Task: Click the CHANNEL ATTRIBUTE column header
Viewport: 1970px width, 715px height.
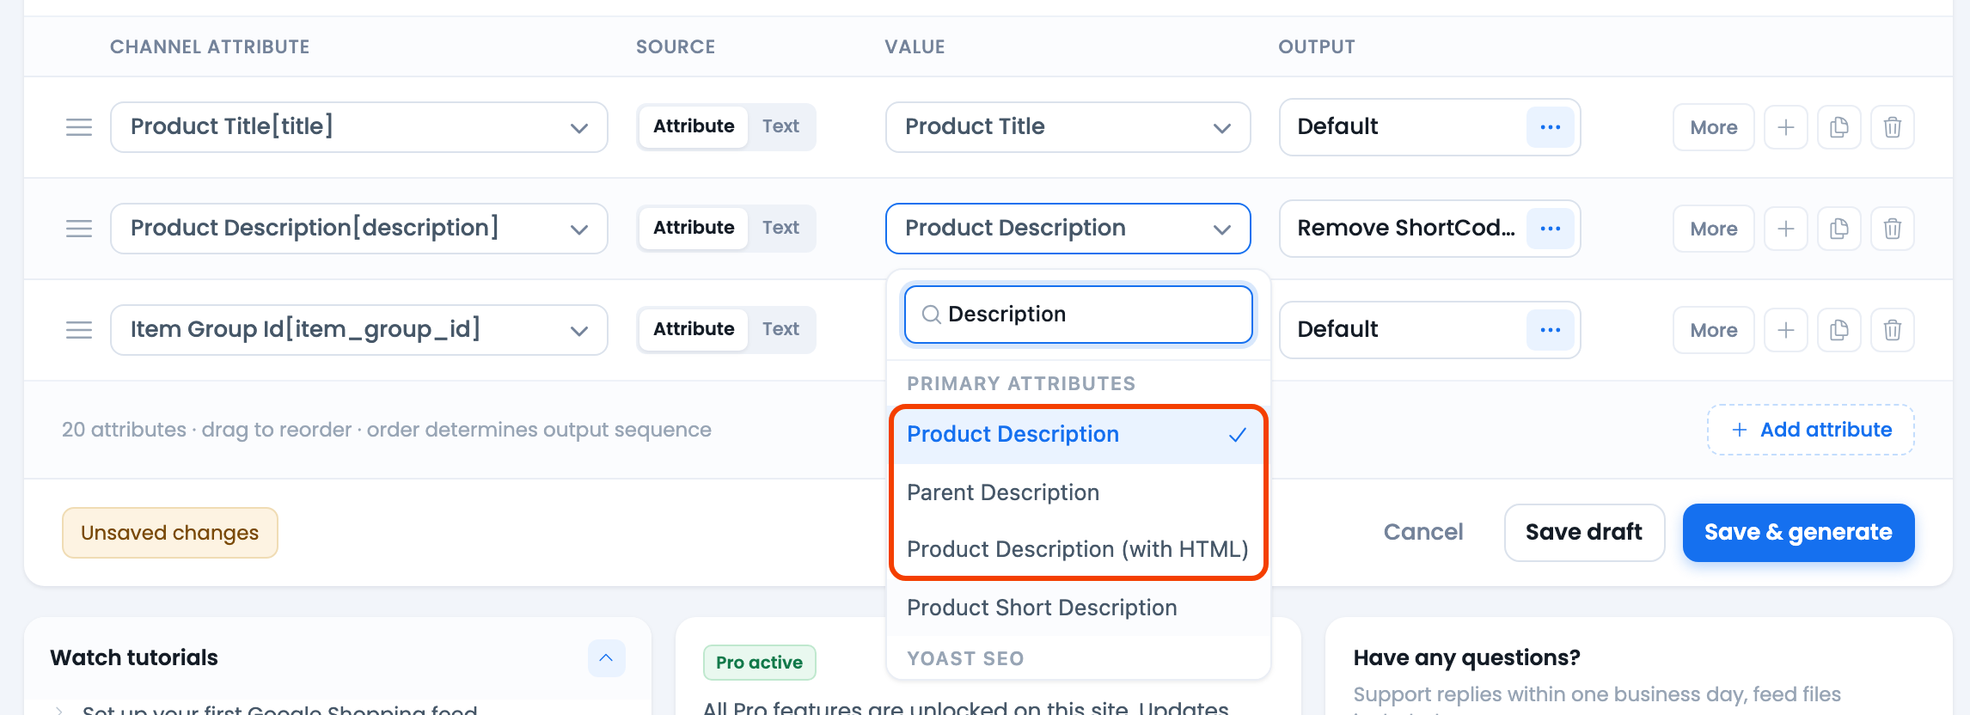Action: tap(210, 47)
